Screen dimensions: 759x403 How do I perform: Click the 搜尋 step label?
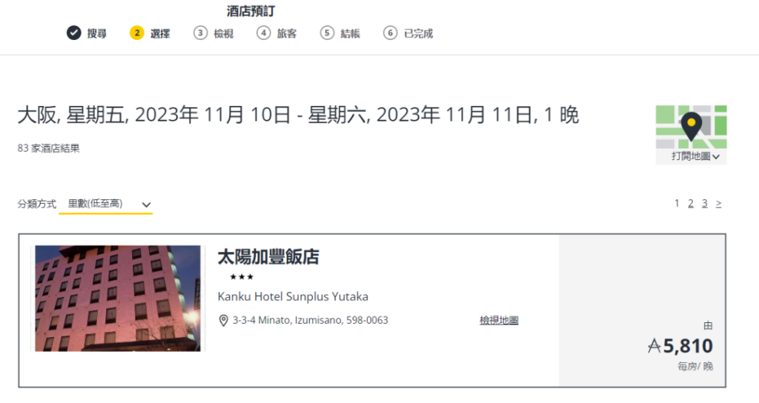pos(97,33)
